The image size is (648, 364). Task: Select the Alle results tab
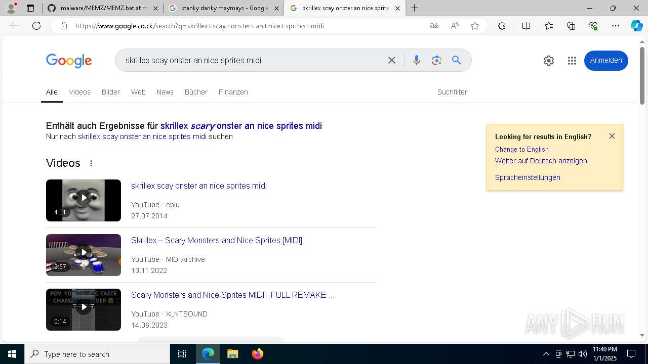(52, 92)
